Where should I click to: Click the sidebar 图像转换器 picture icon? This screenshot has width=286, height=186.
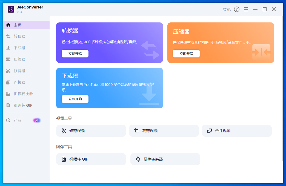[x=8, y=94]
